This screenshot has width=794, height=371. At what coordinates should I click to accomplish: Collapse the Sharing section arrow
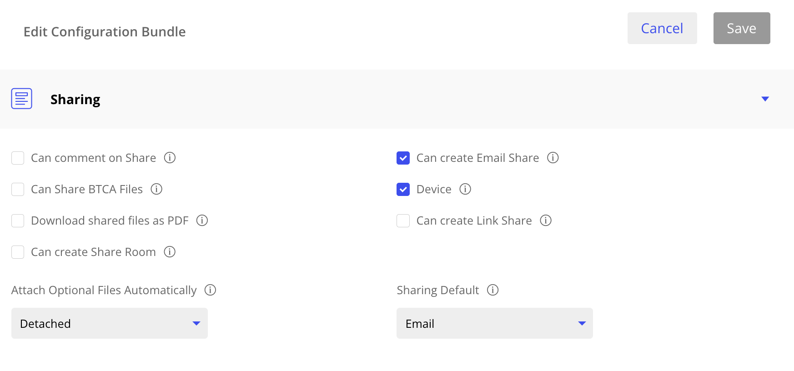[765, 99]
